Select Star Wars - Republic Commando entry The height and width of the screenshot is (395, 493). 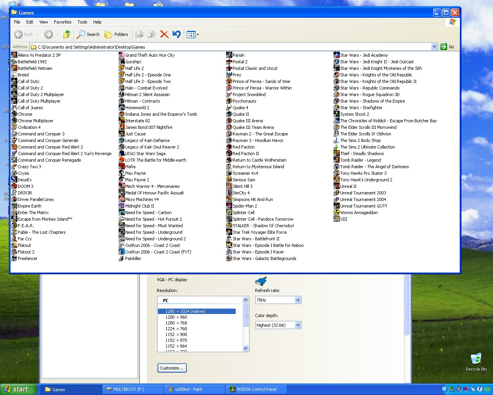coord(367,88)
